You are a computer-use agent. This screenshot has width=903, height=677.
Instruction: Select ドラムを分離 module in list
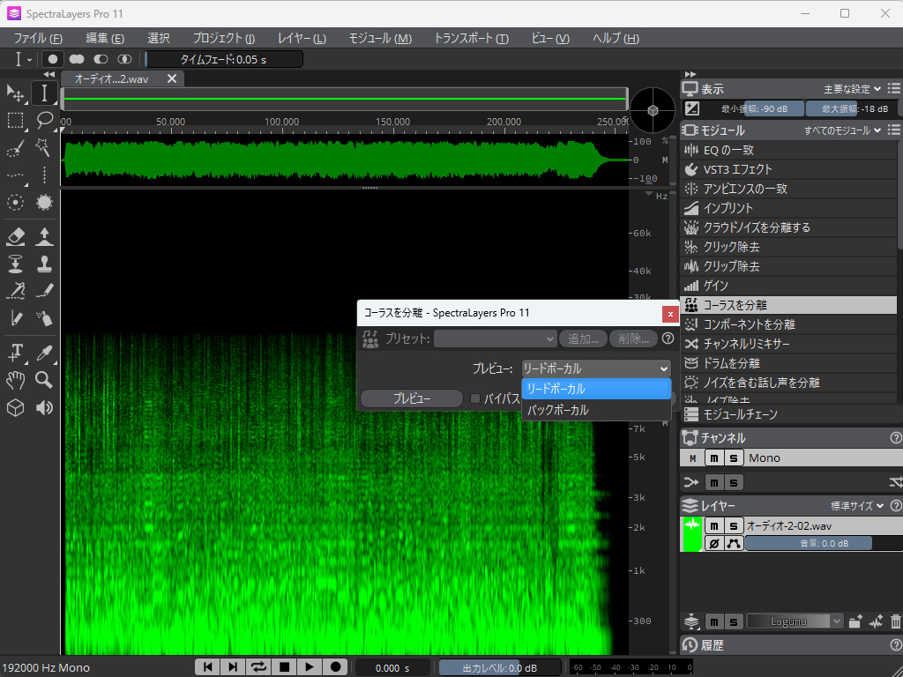point(731,363)
